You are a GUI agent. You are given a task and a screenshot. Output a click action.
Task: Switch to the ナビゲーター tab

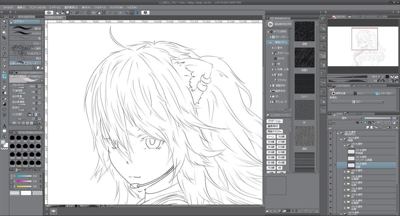[x=339, y=16]
